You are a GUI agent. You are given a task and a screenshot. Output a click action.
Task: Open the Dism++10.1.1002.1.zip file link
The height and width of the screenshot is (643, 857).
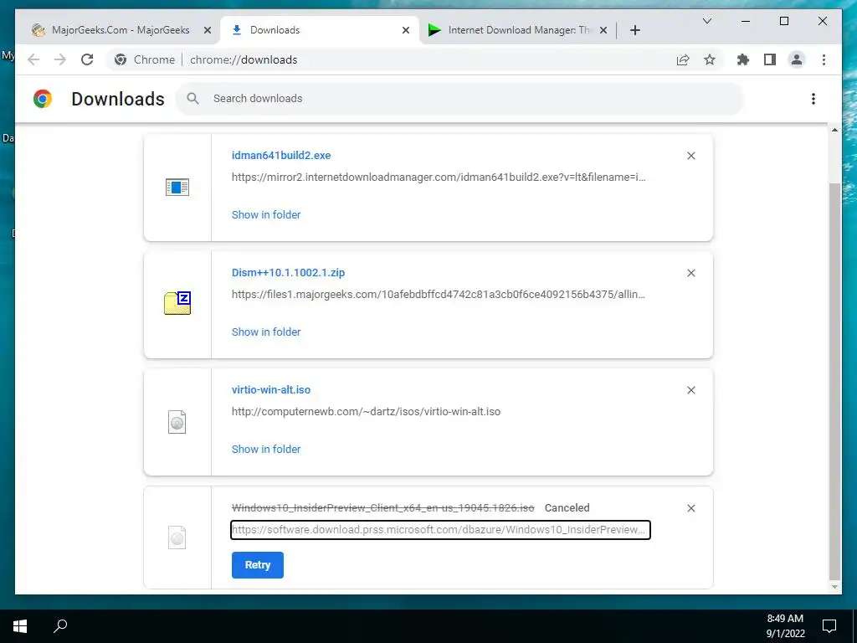click(x=288, y=272)
